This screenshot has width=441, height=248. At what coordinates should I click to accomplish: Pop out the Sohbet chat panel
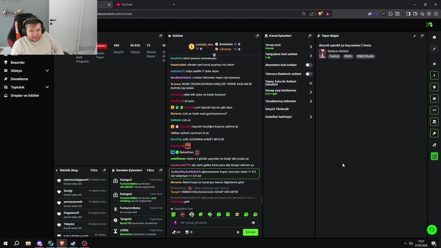257,36
